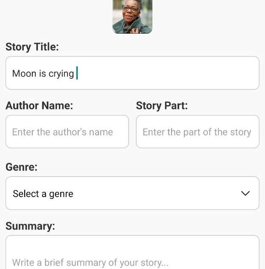Click the chevron arrow in the Genre selector
Image resolution: width=265 pixels, height=269 pixels.
tap(245, 193)
